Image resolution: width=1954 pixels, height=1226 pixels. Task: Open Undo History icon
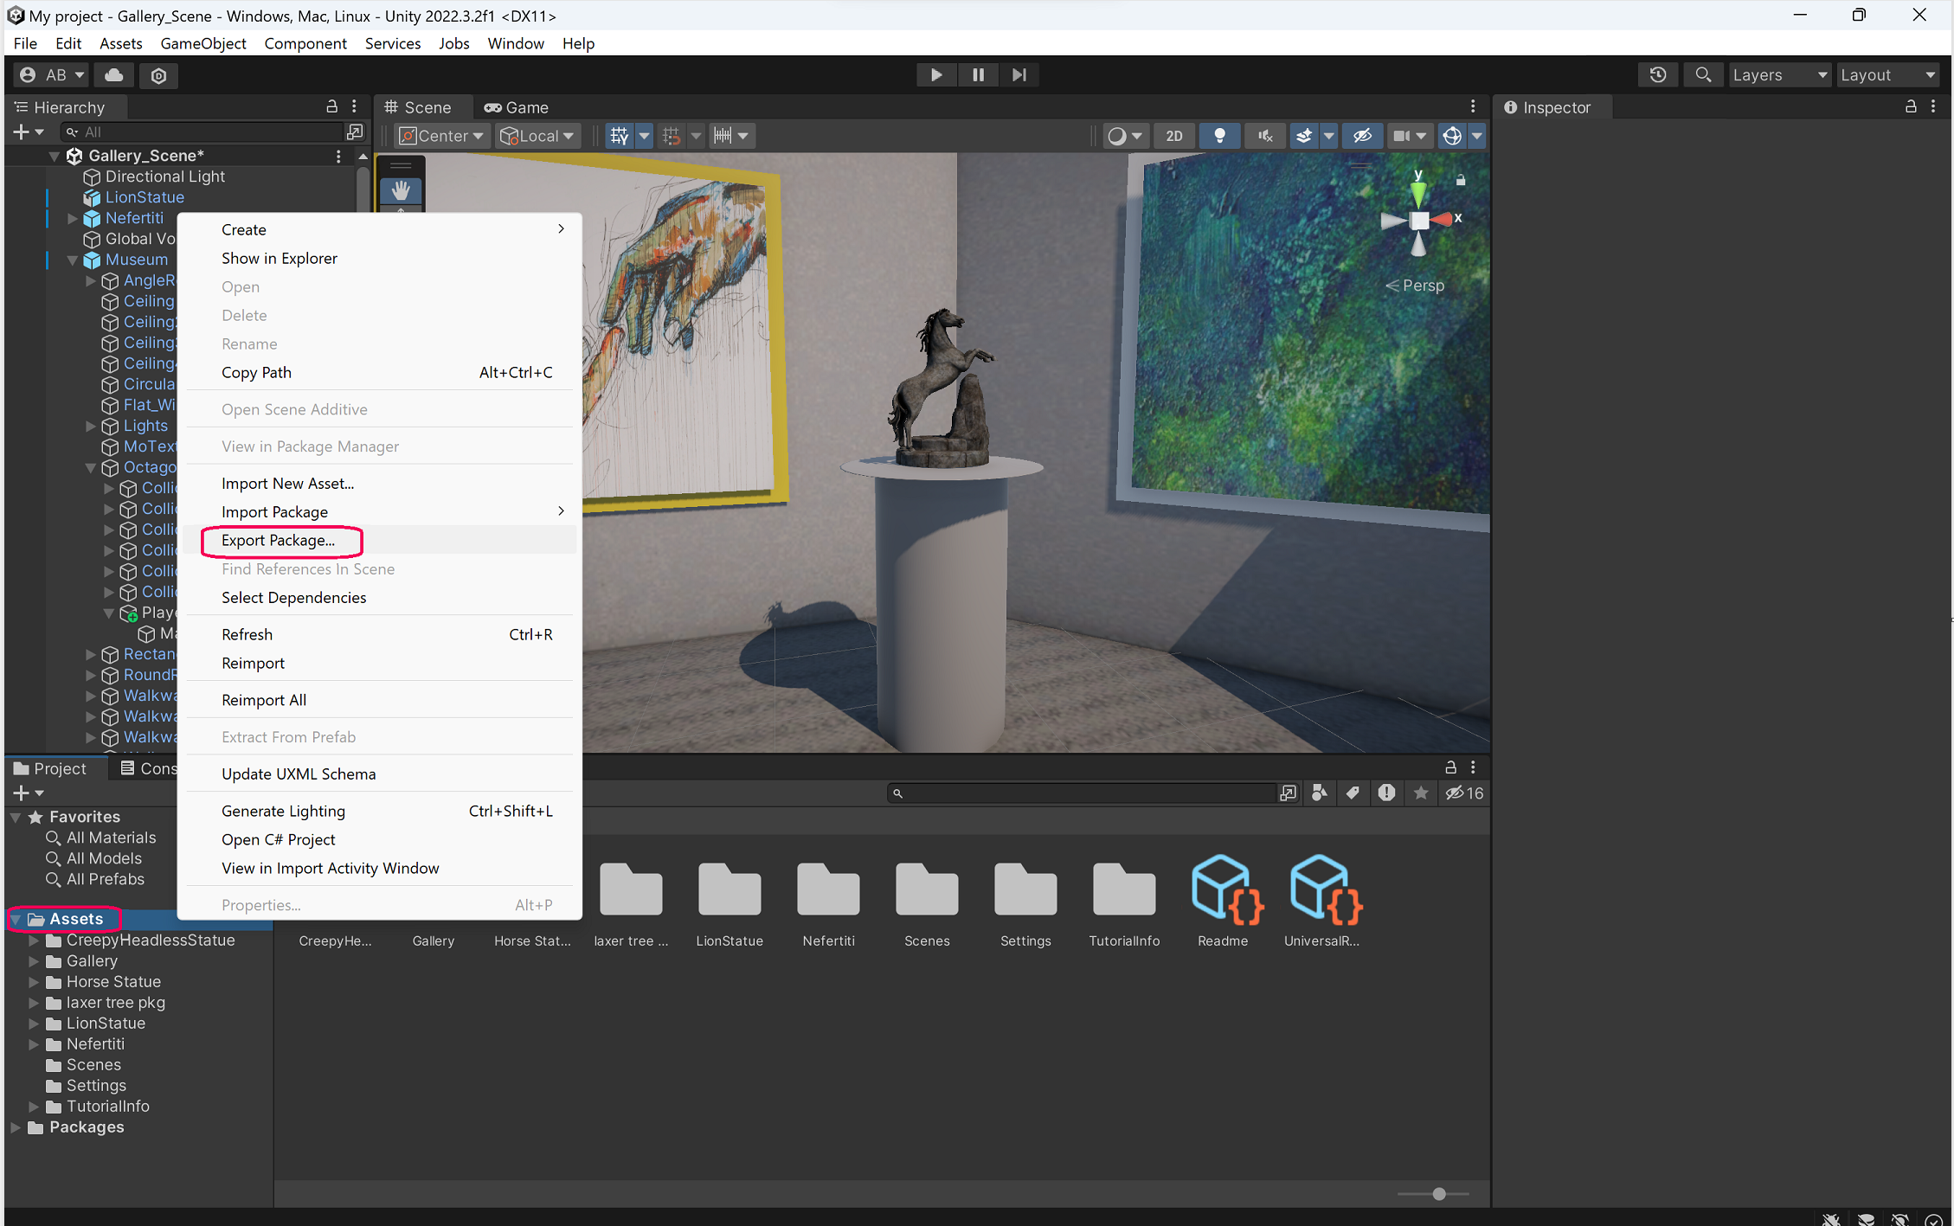click(x=1657, y=75)
